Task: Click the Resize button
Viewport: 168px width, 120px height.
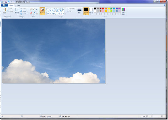Action: click(x=24, y=11)
